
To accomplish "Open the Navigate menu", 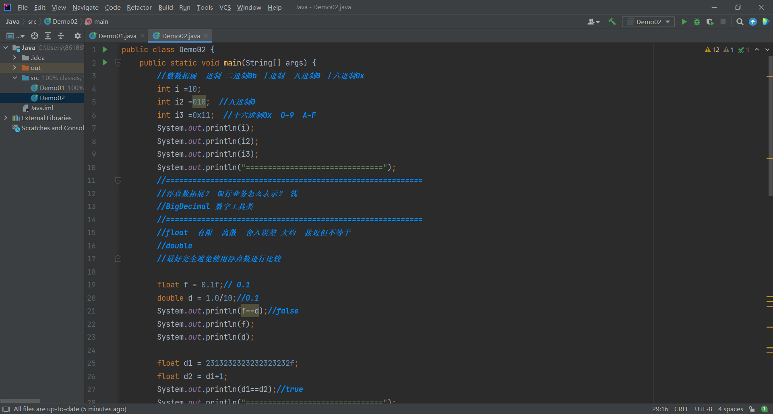I will [x=85, y=7].
